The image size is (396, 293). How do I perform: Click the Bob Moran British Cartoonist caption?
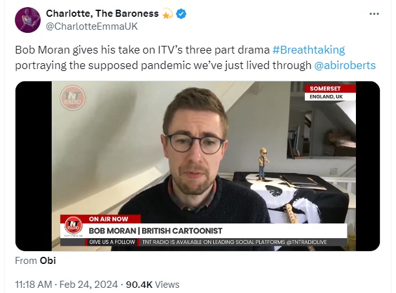(155, 230)
